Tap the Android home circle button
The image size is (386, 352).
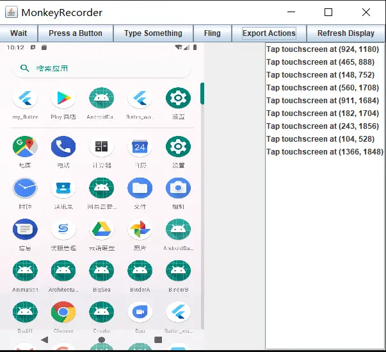click(102, 340)
